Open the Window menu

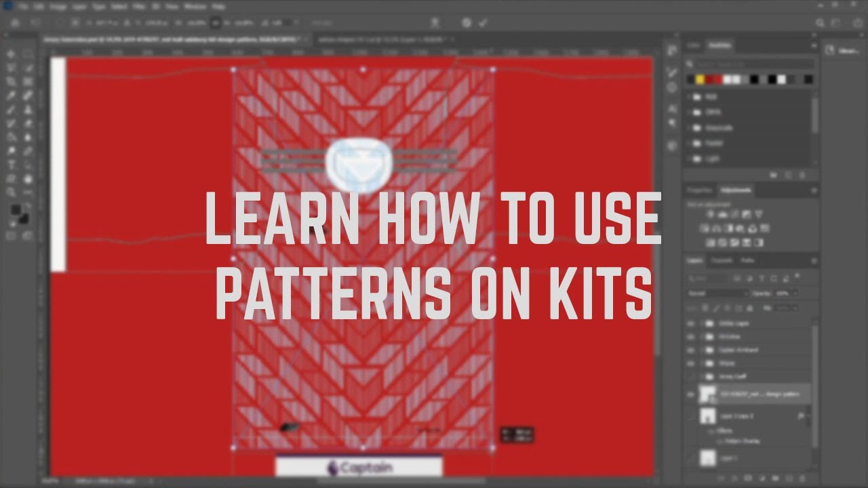pyautogui.click(x=195, y=6)
